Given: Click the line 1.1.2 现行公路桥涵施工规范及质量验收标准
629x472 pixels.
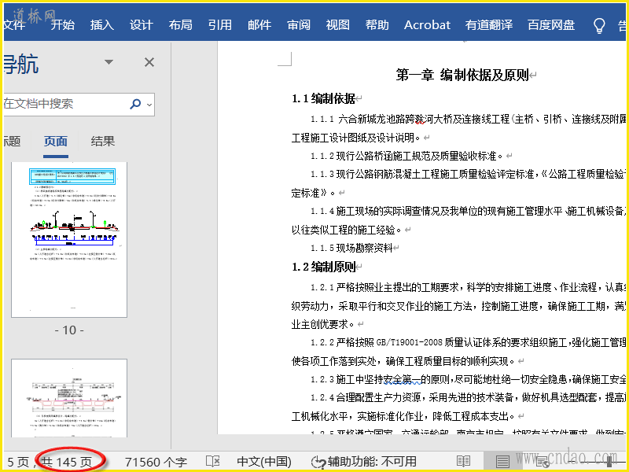Looking at the screenshot, I should (406, 156).
